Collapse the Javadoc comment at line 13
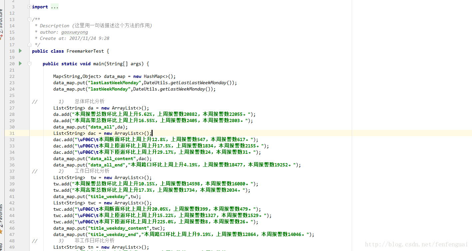 coord(30,19)
